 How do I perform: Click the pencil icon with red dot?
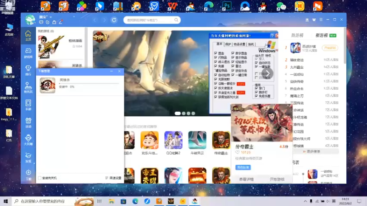tap(61, 22)
